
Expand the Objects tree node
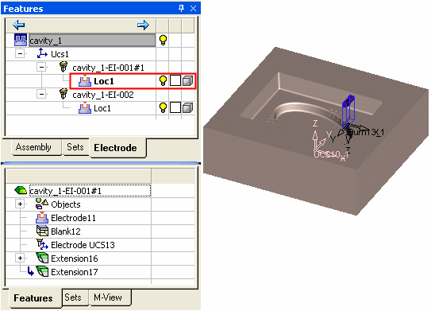[x=20, y=204]
